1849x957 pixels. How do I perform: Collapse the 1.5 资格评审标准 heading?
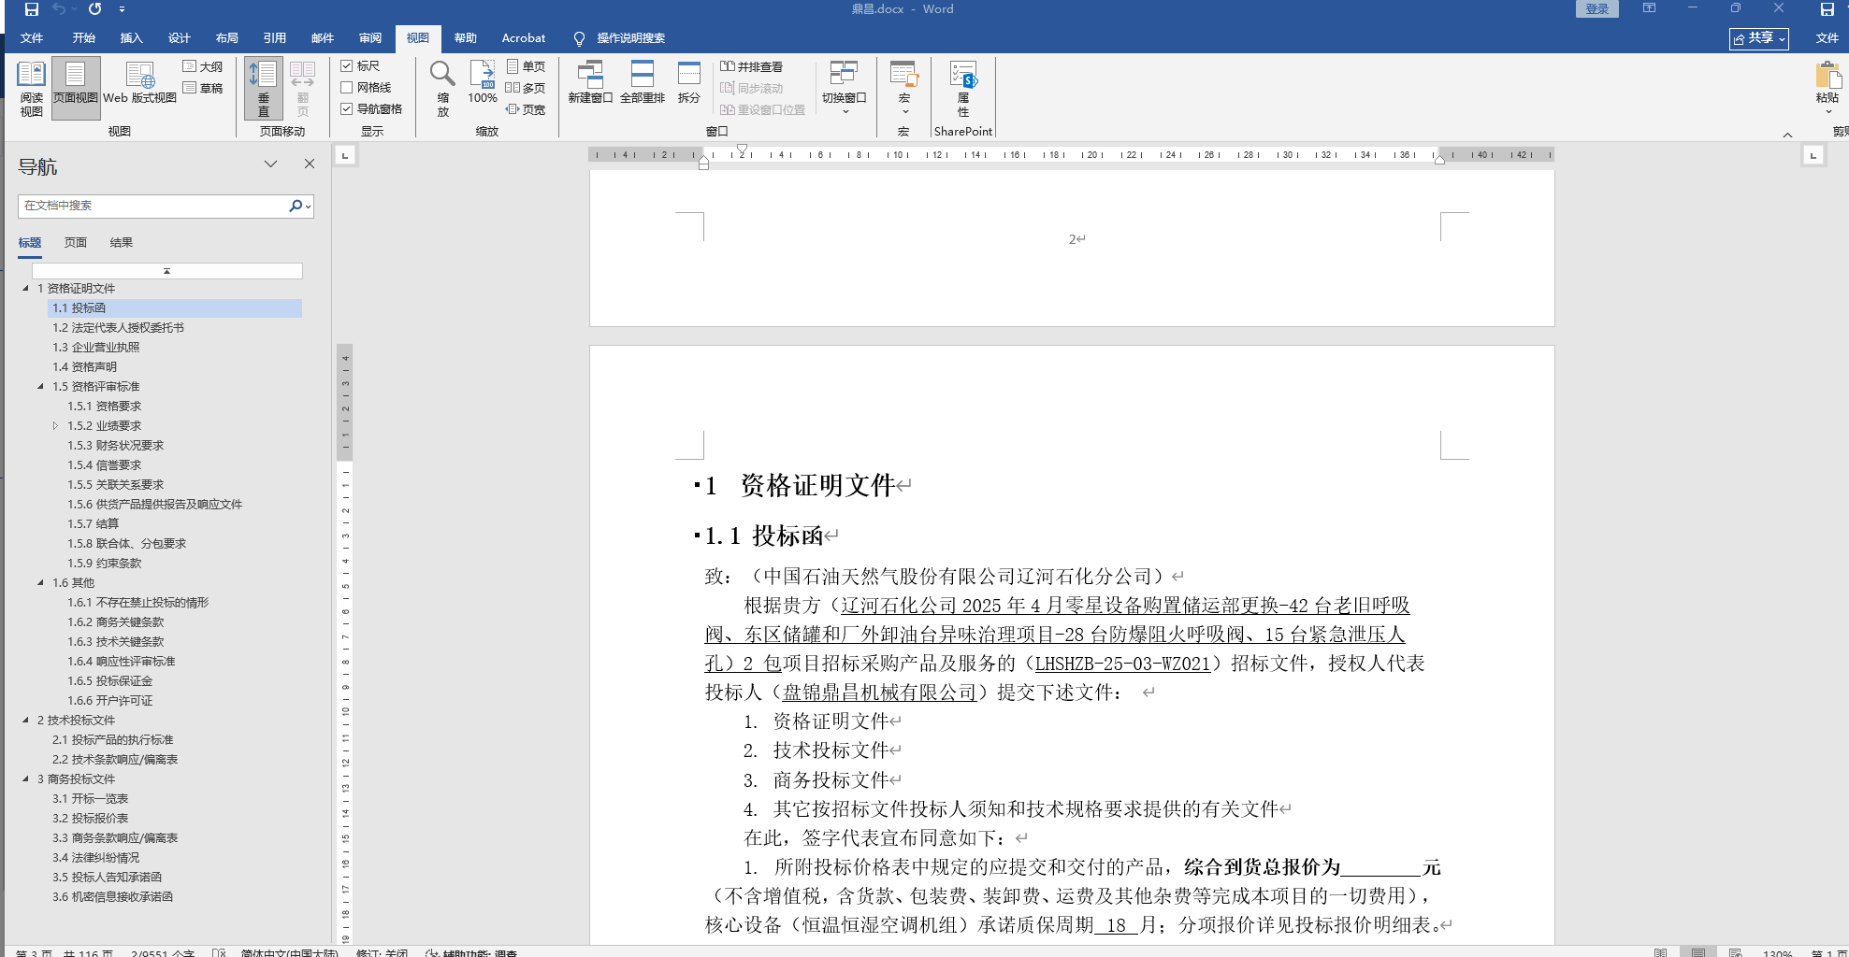40,387
